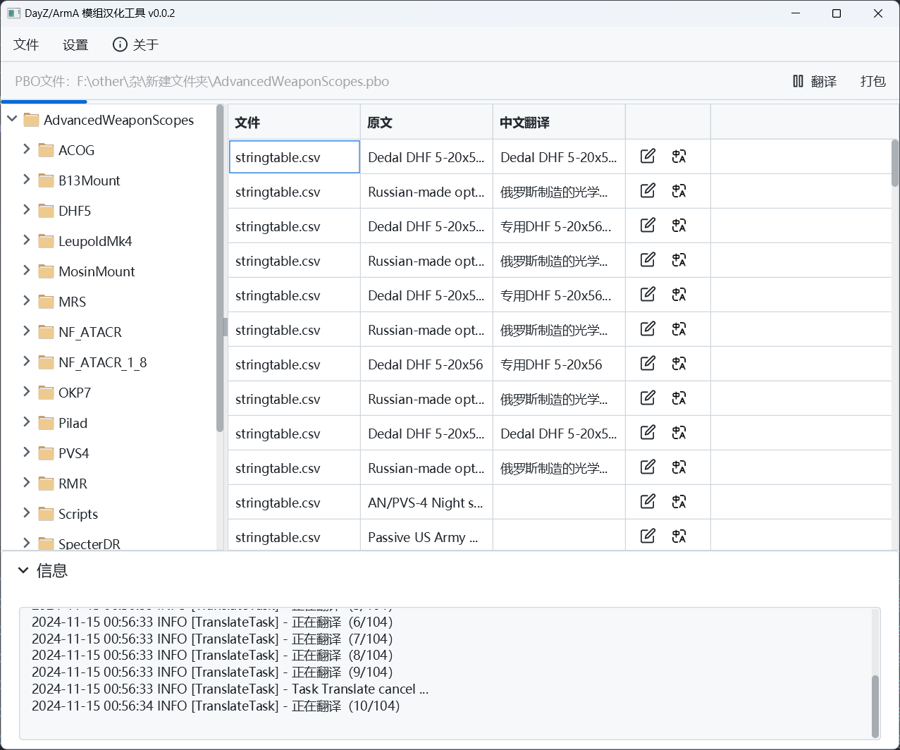Viewport: 900px width, 750px height.
Task: Click the edit icon for the AN/PVS-4 Night row
Action: (648, 502)
